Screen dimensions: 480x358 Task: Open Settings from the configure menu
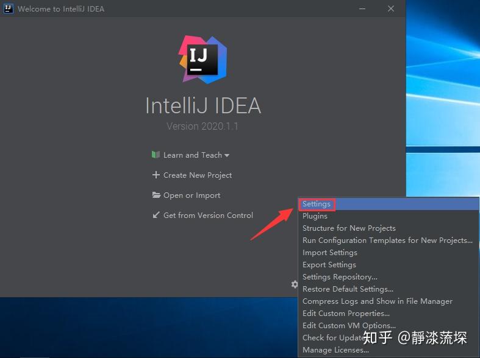coord(388,204)
